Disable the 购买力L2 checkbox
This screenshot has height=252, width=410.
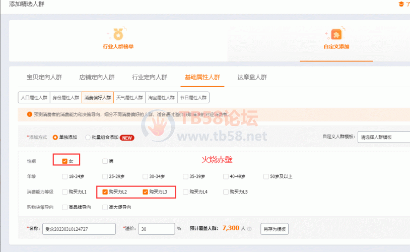click(x=105, y=192)
